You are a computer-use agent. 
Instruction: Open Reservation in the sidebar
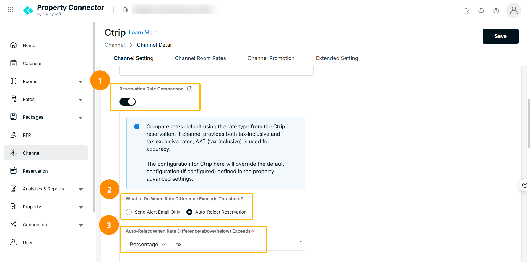[46, 171]
